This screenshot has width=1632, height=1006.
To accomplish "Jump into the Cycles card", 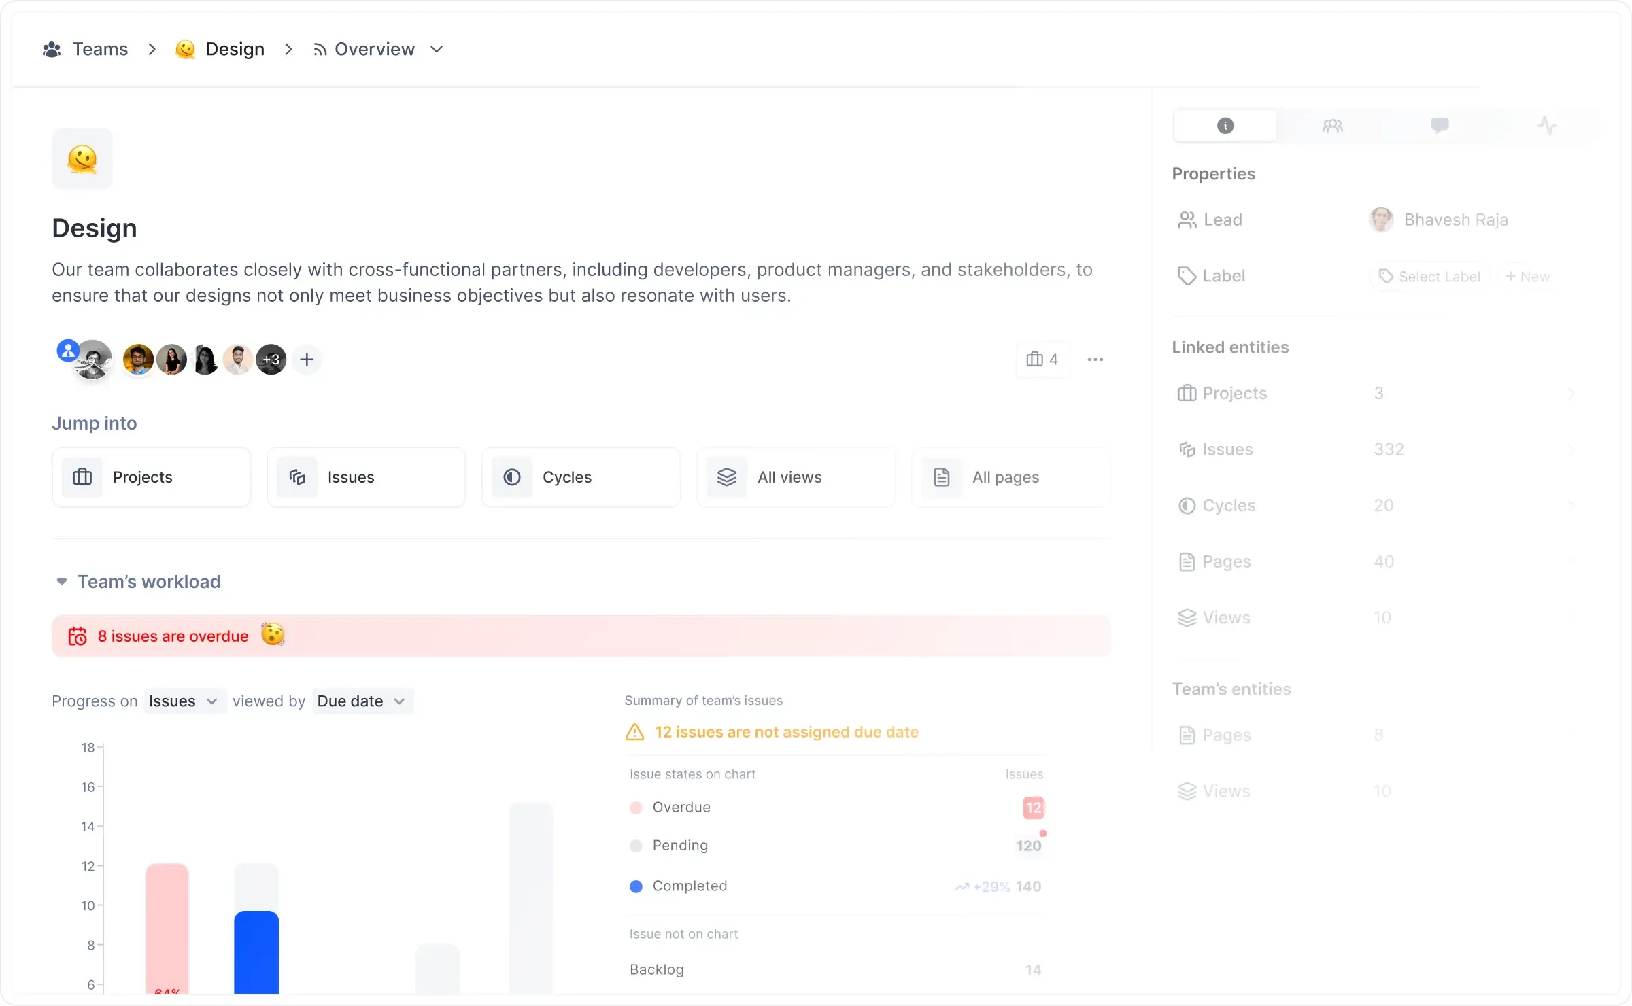I will (x=581, y=477).
